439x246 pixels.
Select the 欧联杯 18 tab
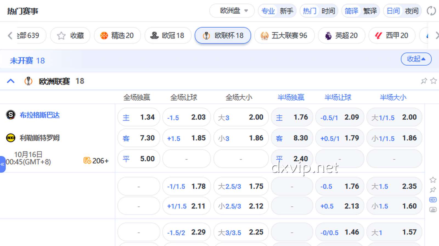[223, 36]
